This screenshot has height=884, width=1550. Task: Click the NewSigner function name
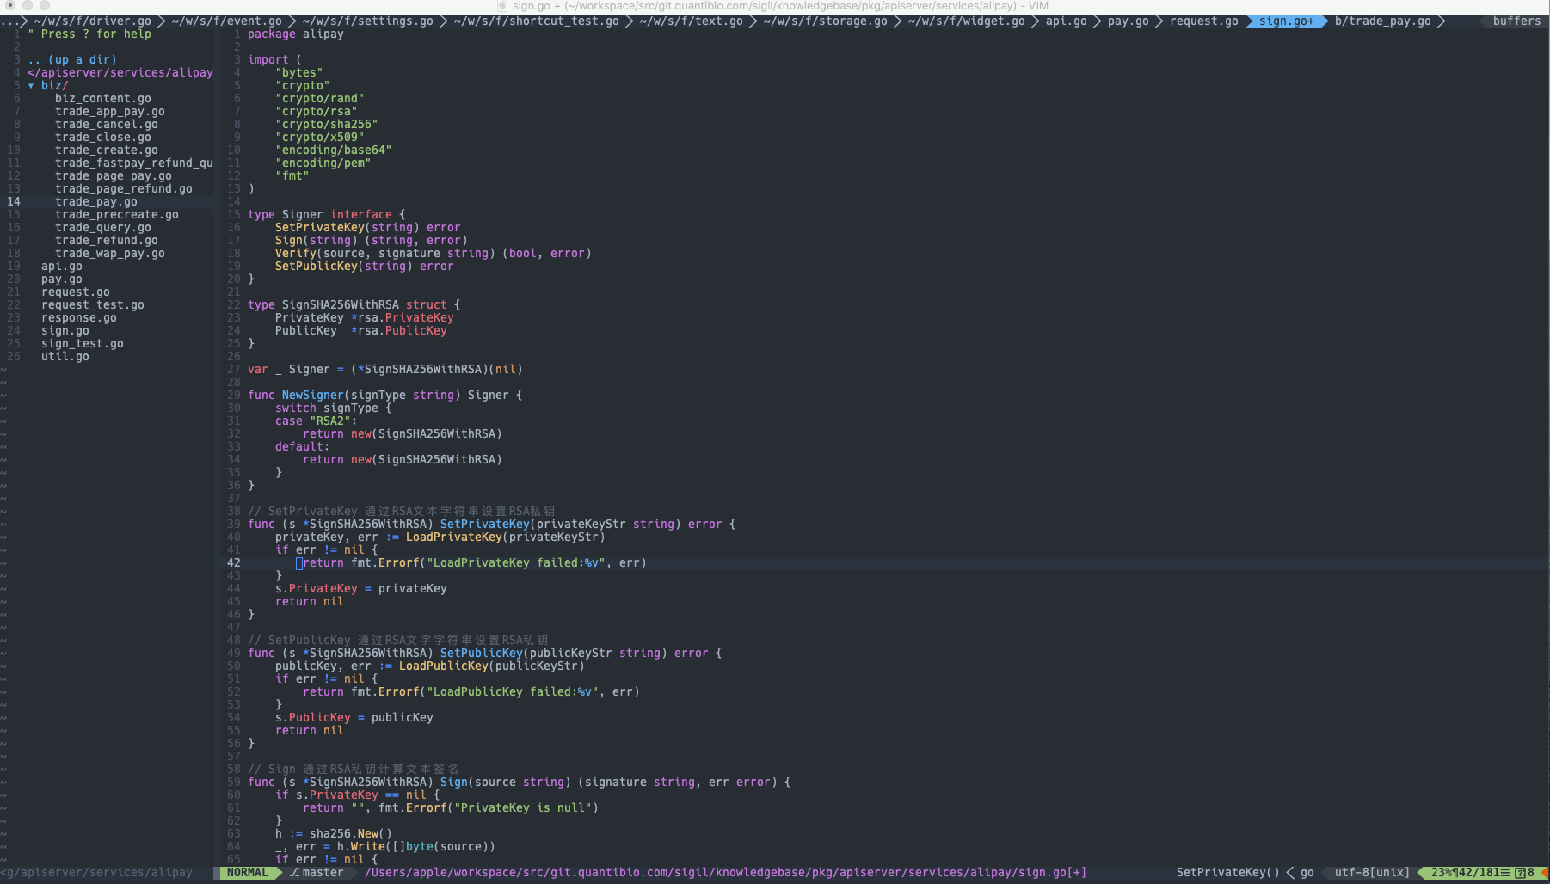(313, 395)
